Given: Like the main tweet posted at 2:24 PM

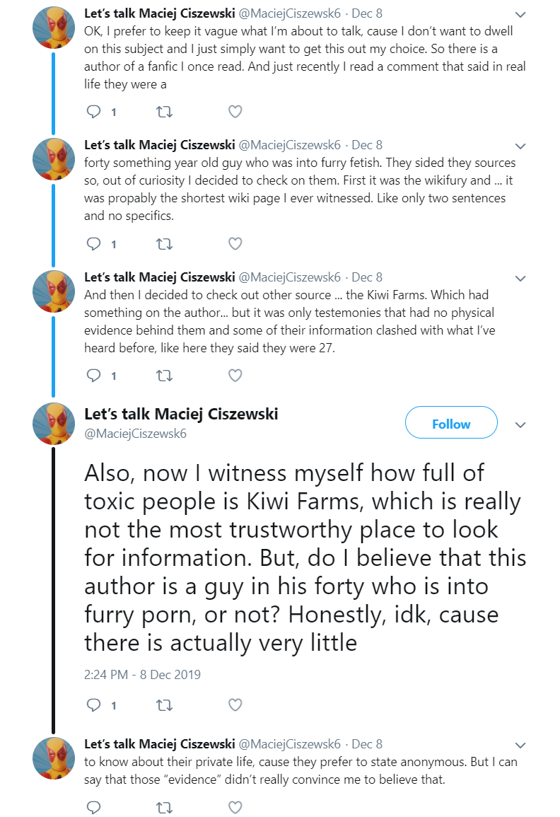Looking at the screenshot, I should [235, 705].
